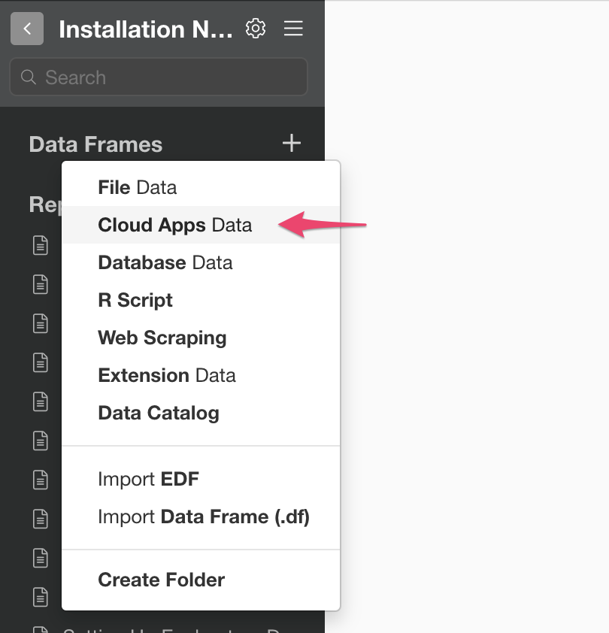Choose Import EDF option

pos(148,479)
